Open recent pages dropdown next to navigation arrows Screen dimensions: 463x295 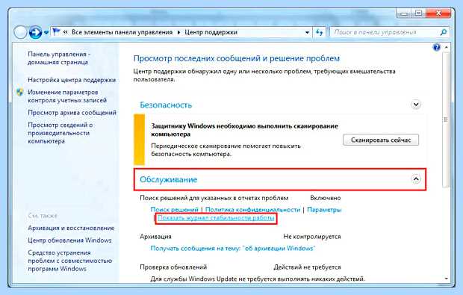[46, 32]
